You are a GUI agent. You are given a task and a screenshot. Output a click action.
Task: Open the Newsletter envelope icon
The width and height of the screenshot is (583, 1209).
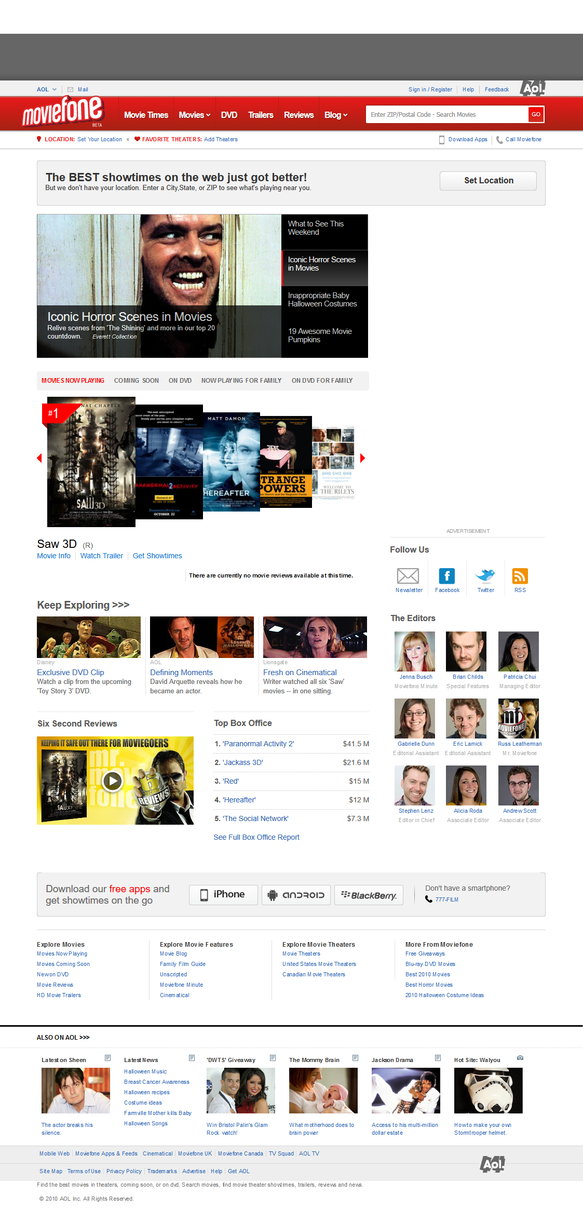(x=408, y=575)
